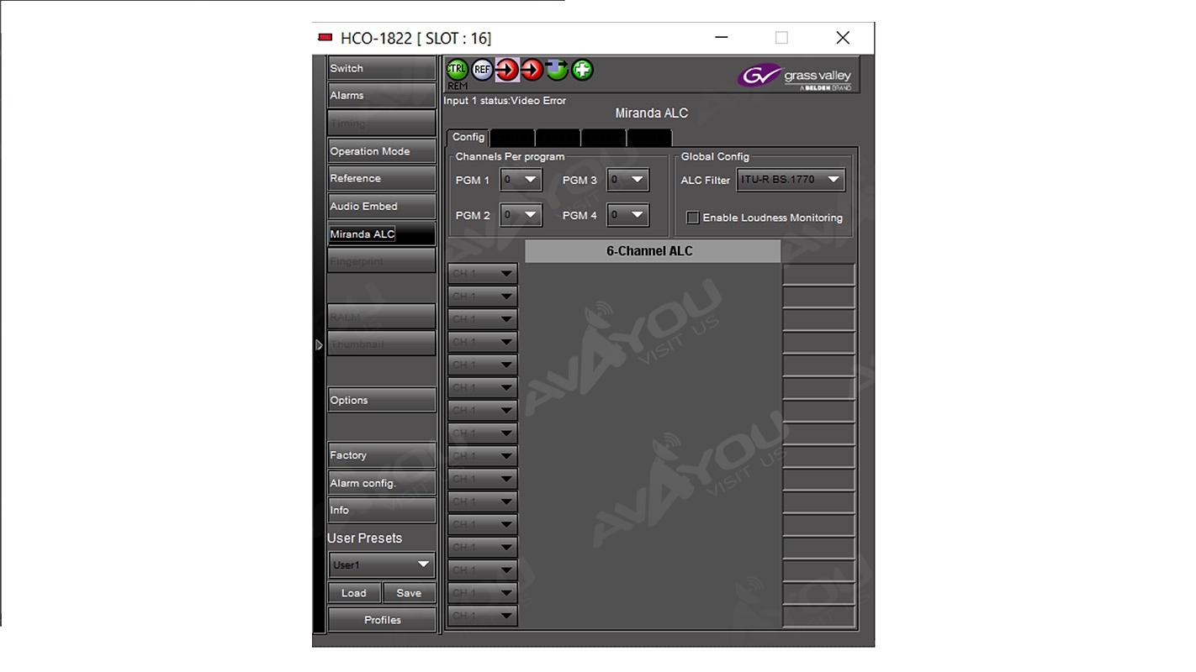Open the Audio Embed panel
The height and width of the screenshot is (672, 1196).
click(381, 207)
